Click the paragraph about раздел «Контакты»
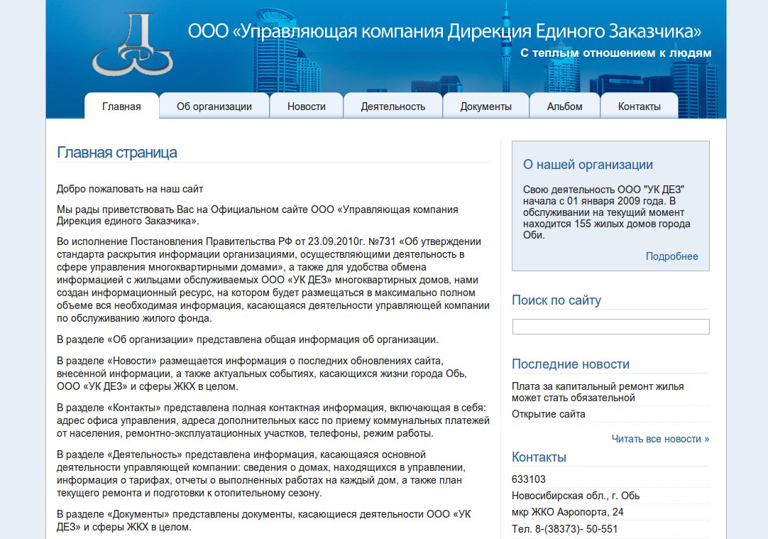The image size is (768, 539). click(x=273, y=420)
